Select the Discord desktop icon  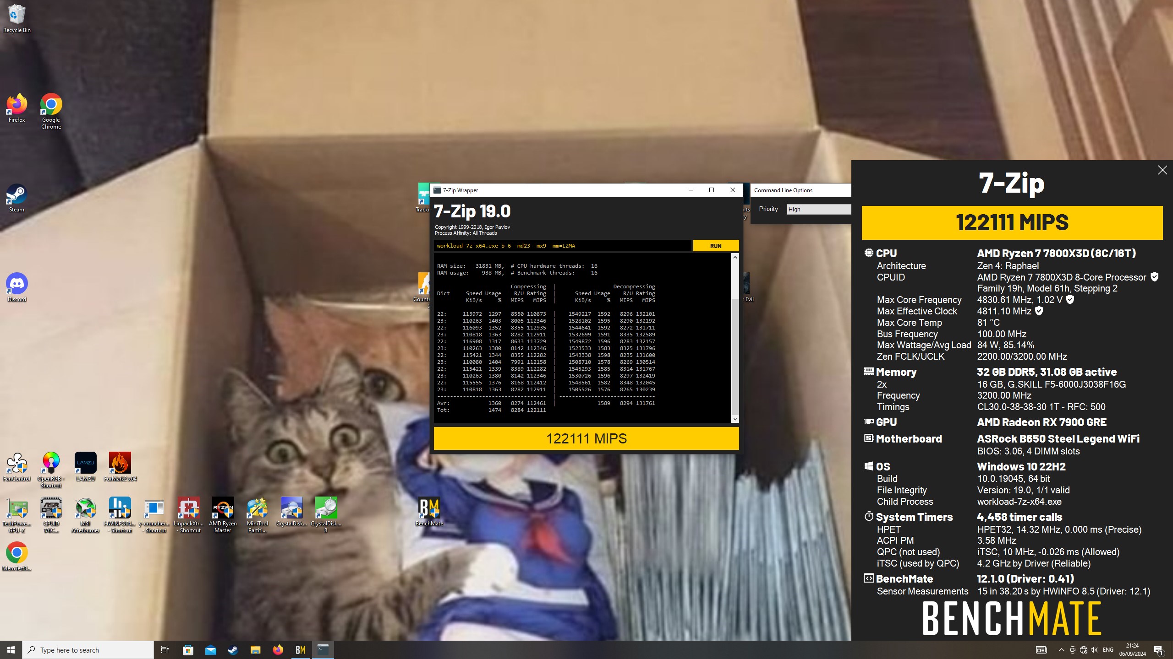tap(17, 287)
